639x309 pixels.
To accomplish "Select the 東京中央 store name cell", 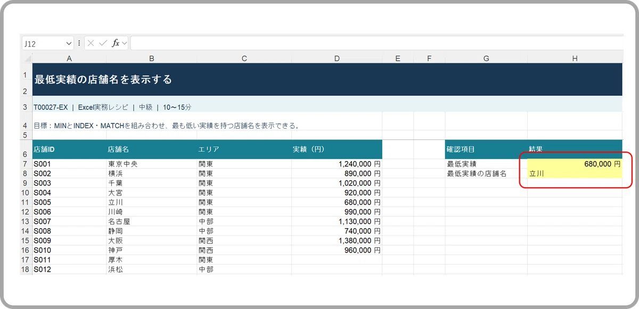I will [x=151, y=164].
